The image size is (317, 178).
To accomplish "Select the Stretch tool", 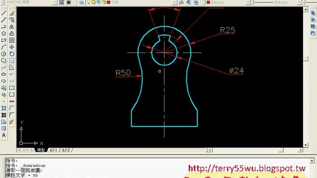I will click(12, 68).
